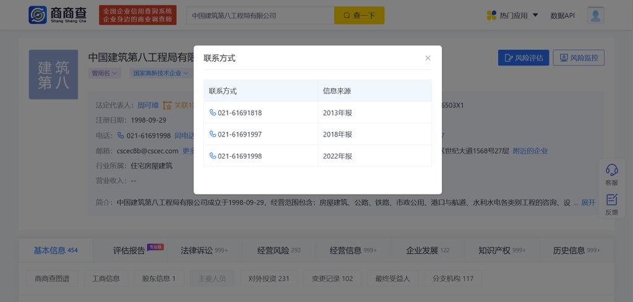This screenshot has width=633, height=302.
Task: Switch to 经营信息 tab
Action: pyautogui.click(x=353, y=250)
